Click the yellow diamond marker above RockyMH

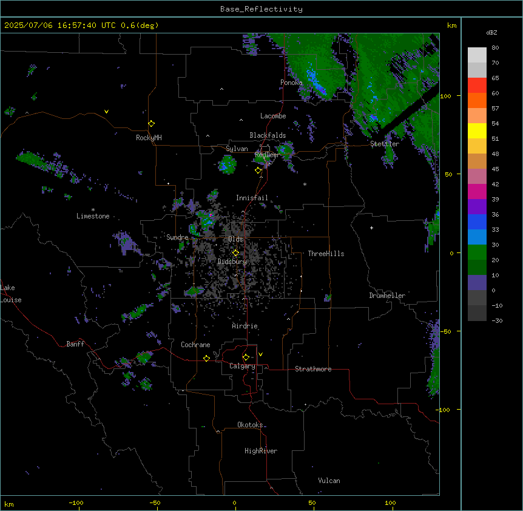click(x=151, y=124)
